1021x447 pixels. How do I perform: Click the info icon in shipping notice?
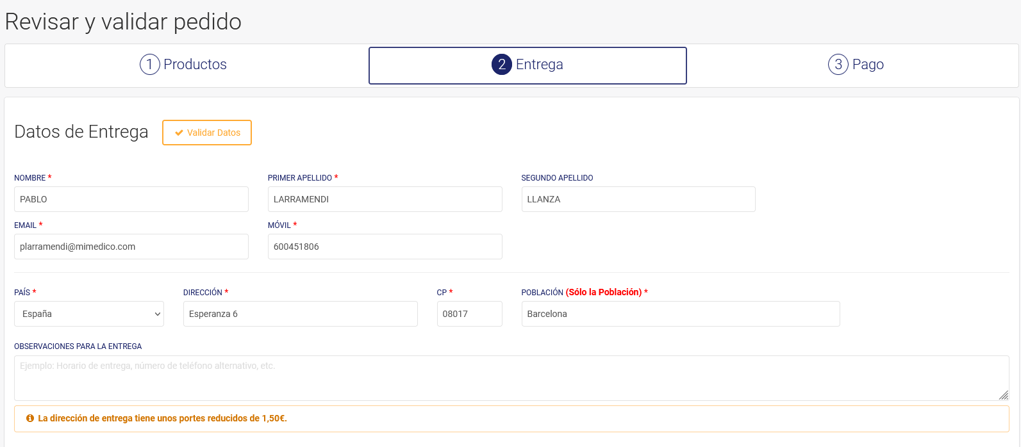pyautogui.click(x=30, y=418)
